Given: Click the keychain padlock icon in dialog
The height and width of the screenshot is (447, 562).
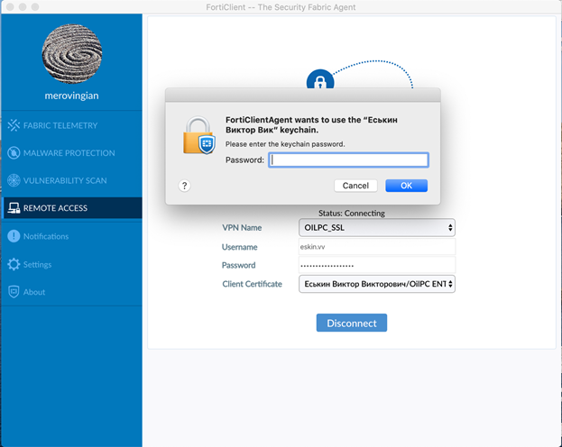Looking at the screenshot, I should (198, 135).
